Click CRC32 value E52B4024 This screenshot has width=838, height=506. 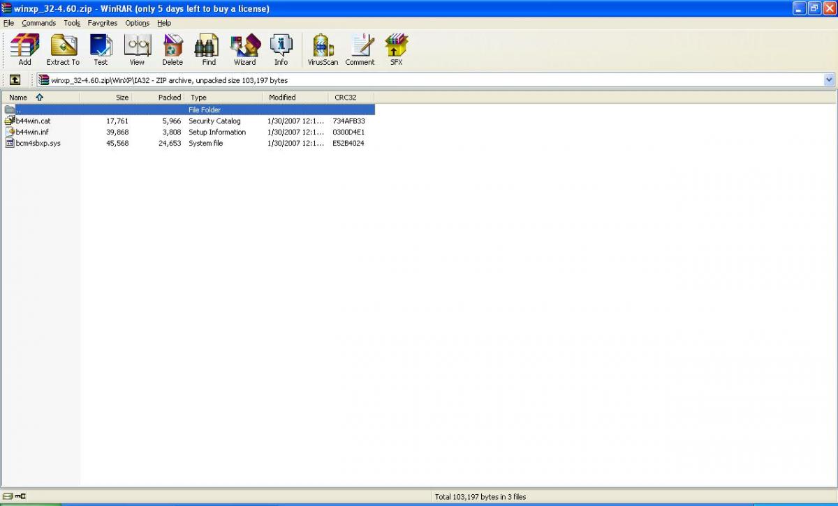point(348,144)
